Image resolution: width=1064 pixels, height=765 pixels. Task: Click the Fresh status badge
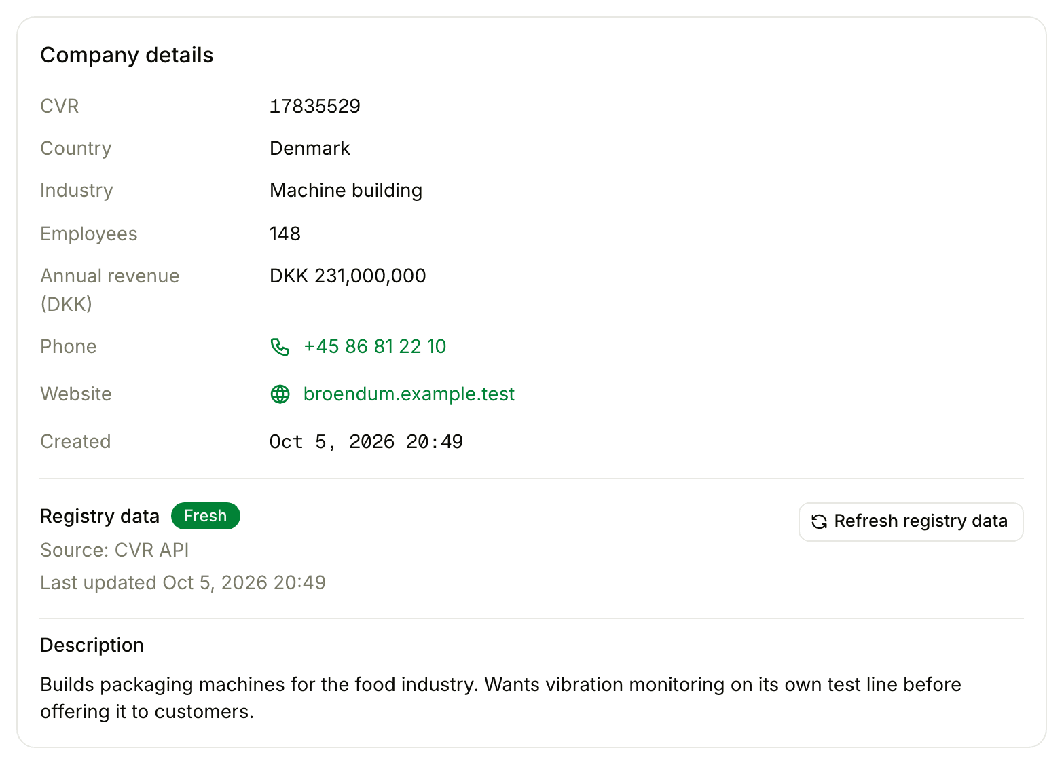point(206,516)
